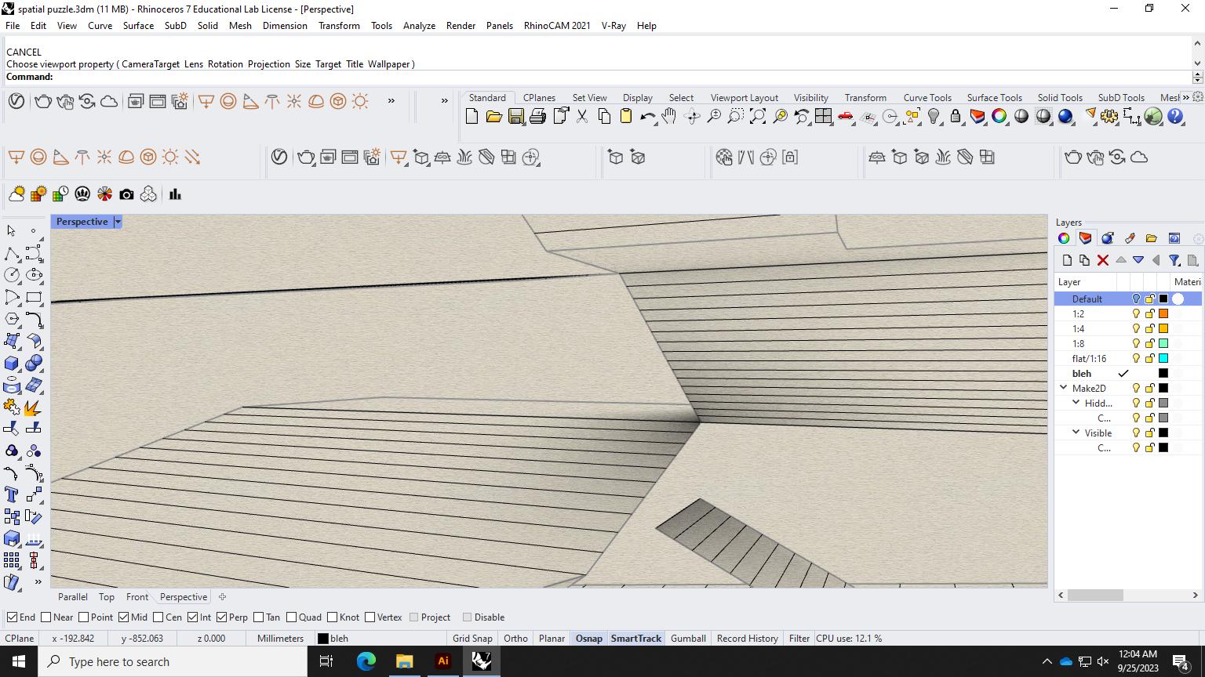The image size is (1205, 677).
Task: Change the 1:2 layer orange color swatch
Action: (x=1163, y=314)
